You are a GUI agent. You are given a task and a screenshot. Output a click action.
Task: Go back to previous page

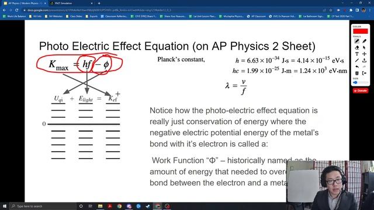(x=4, y=10)
